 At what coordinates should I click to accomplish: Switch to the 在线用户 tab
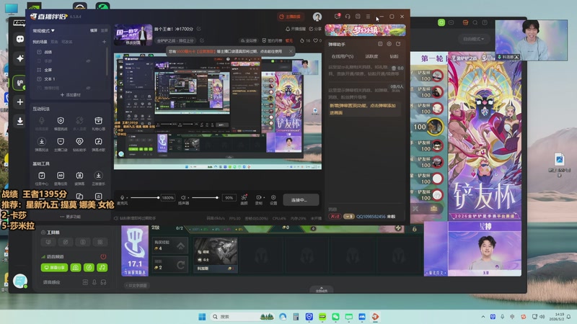point(342,57)
